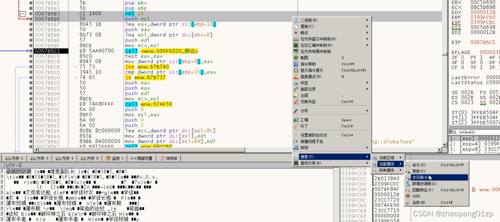Expand the 二进制 submenu

[x=332, y=20]
